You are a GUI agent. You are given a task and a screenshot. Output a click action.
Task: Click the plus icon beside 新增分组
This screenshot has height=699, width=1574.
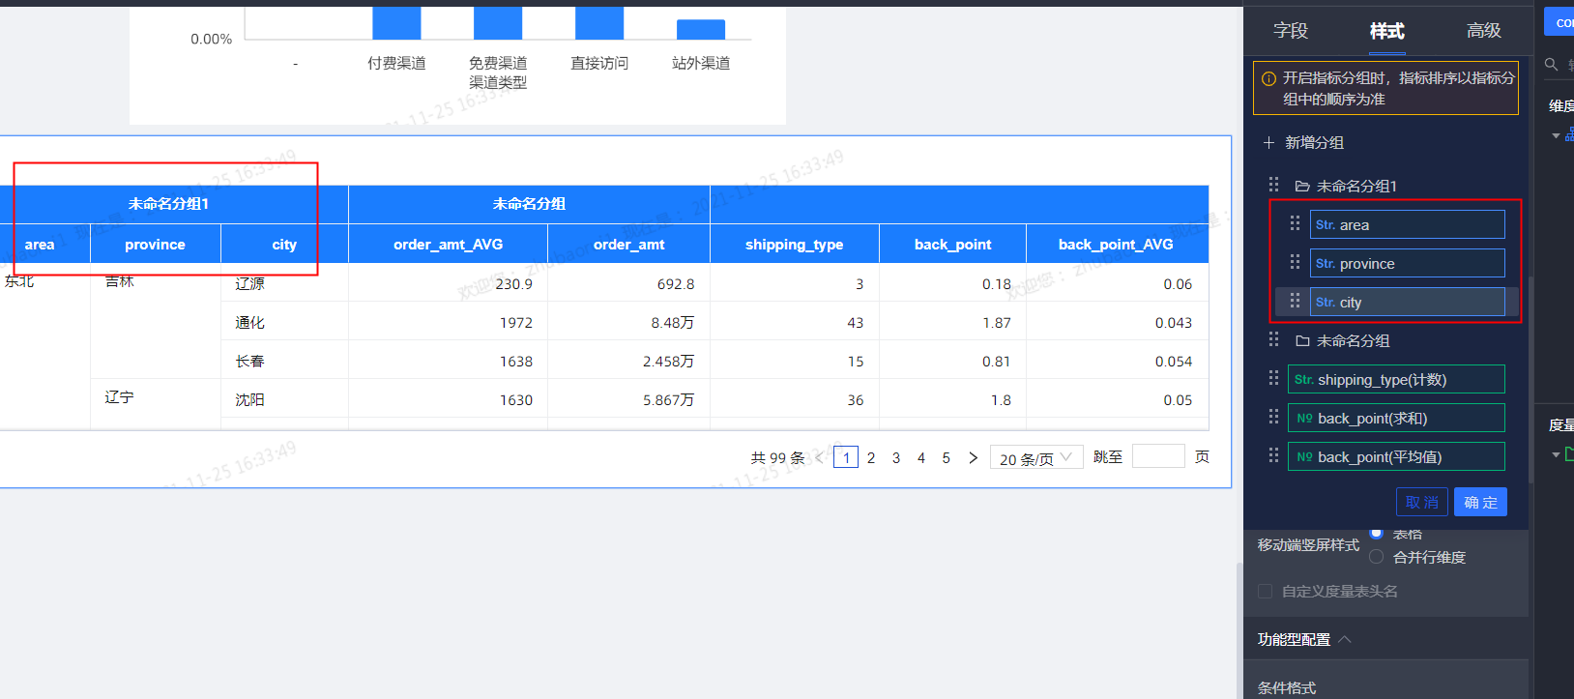tap(1268, 143)
